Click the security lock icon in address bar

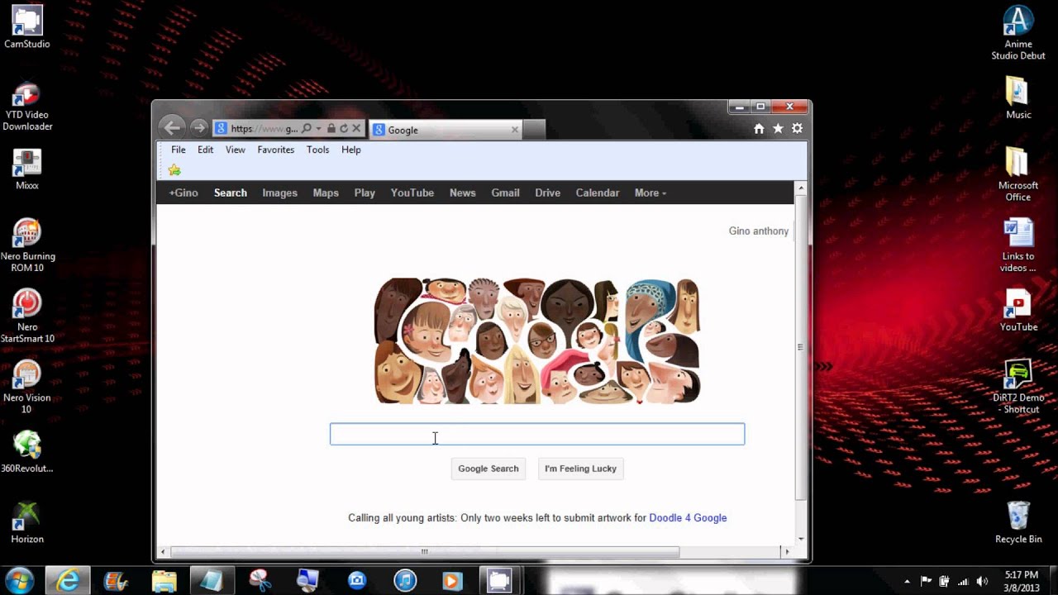[331, 129]
